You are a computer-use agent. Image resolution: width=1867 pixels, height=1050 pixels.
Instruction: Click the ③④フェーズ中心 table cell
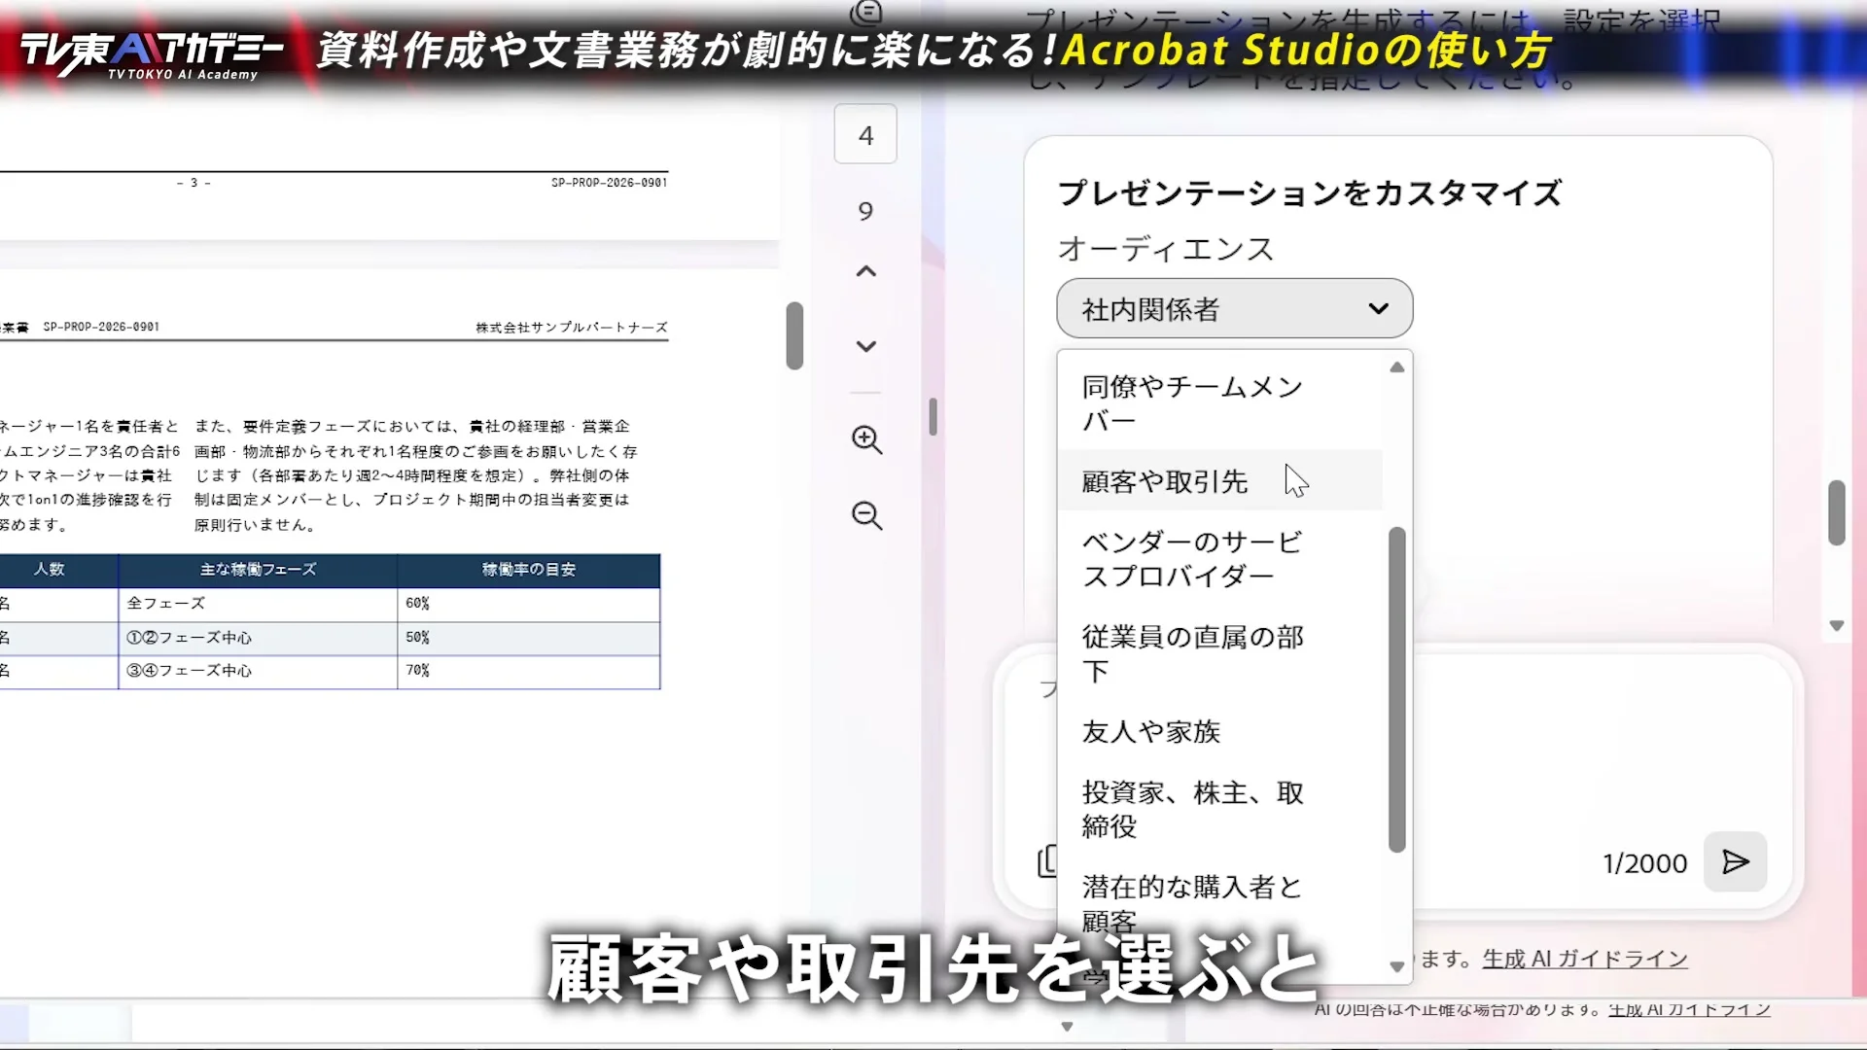258,671
